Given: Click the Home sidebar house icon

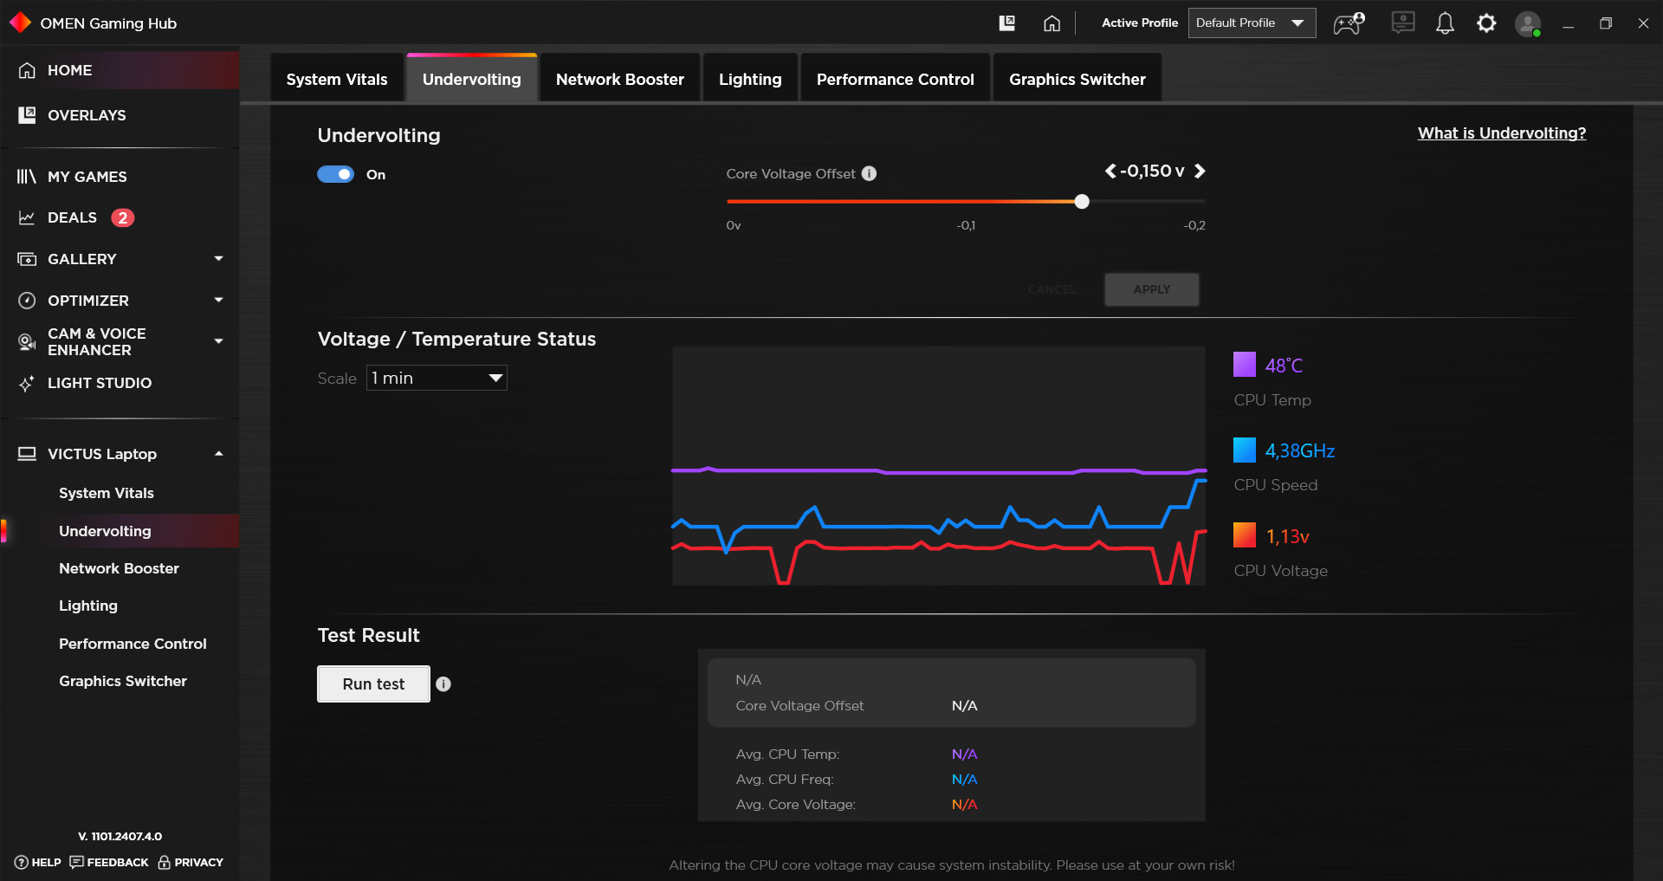Looking at the screenshot, I should coord(27,70).
